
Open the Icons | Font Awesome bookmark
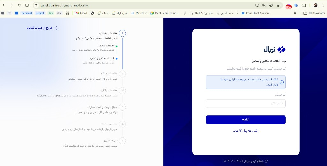coord(256,13)
